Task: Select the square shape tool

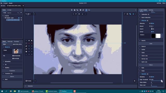Action: pyautogui.click(x=80, y=10)
